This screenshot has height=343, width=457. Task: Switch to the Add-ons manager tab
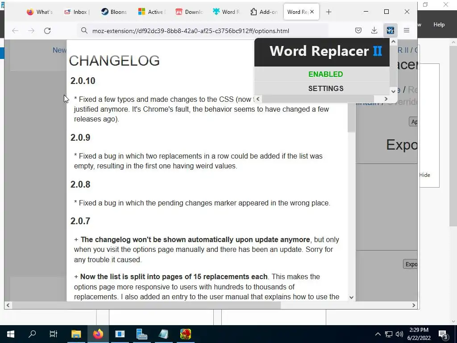[x=264, y=12]
